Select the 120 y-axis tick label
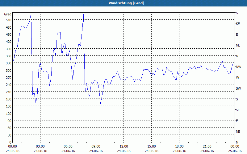Image resolution: width=247 pixels, height=154 pixels. [9, 113]
